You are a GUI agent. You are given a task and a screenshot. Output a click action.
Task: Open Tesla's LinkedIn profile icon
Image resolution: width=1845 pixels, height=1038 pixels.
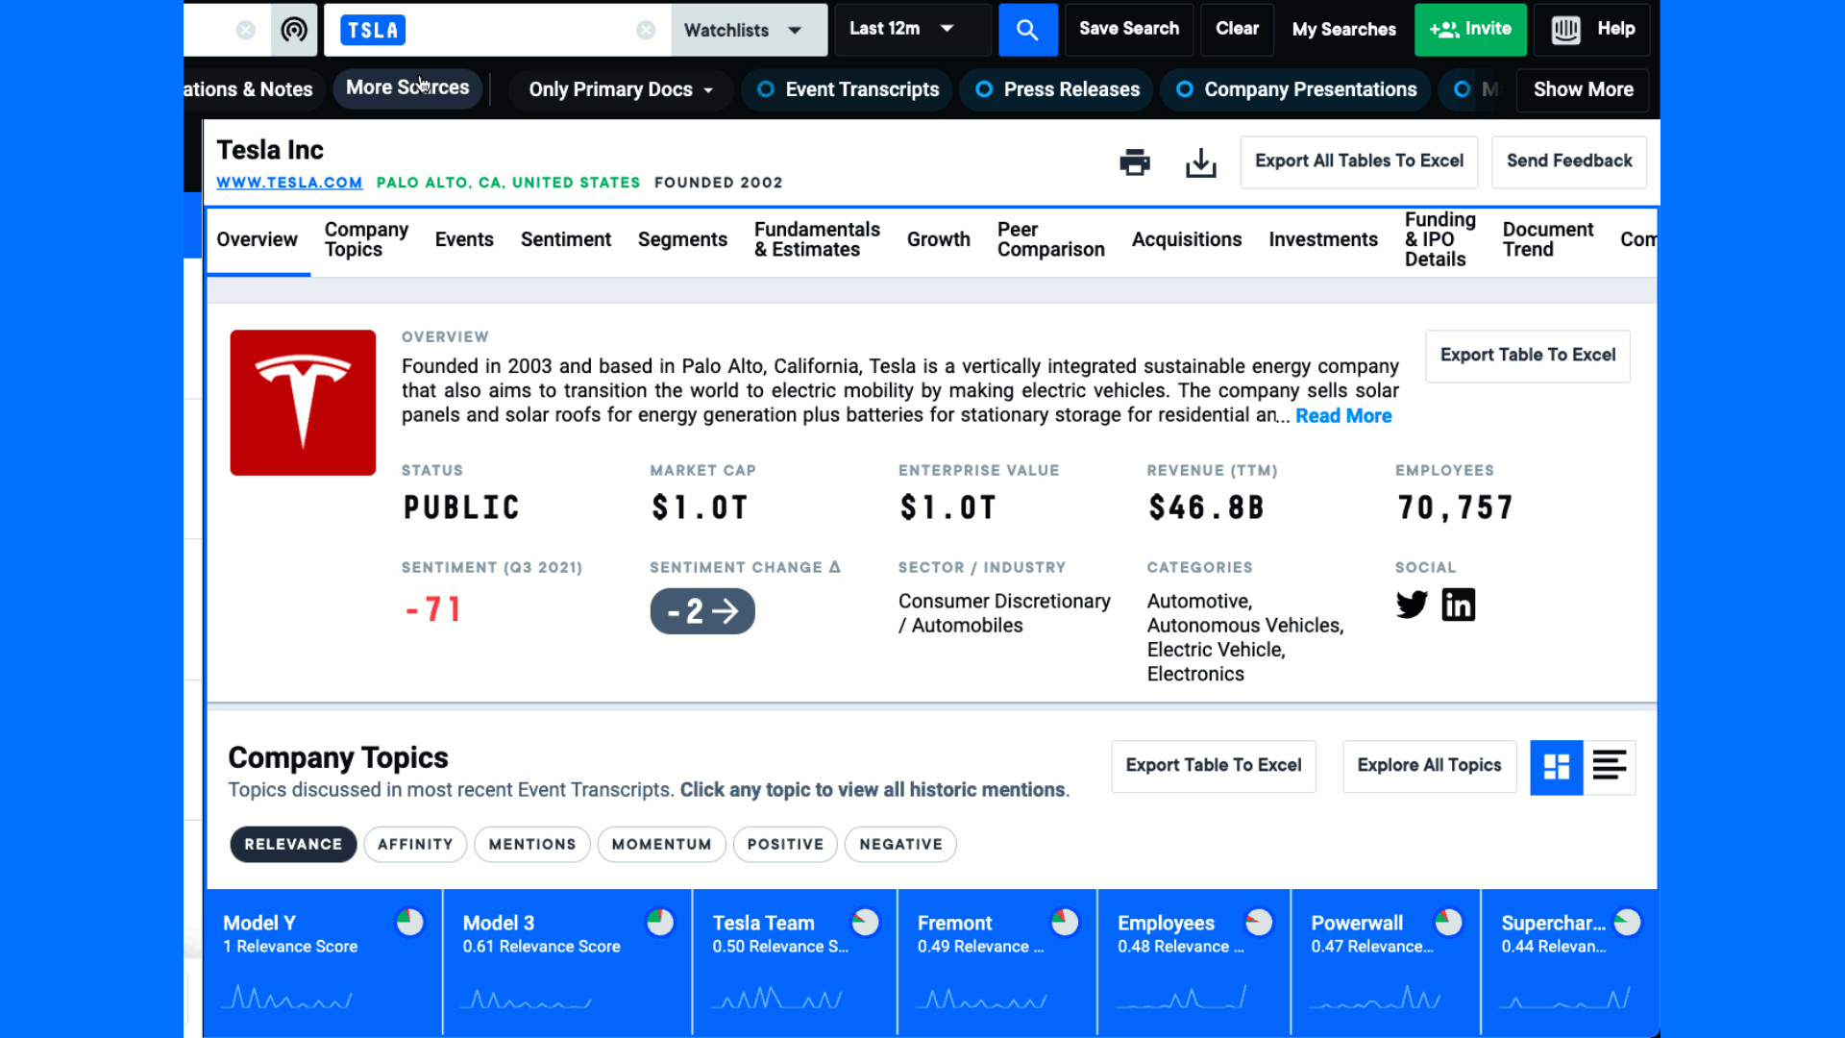pyautogui.click(x=1458, y=605)
